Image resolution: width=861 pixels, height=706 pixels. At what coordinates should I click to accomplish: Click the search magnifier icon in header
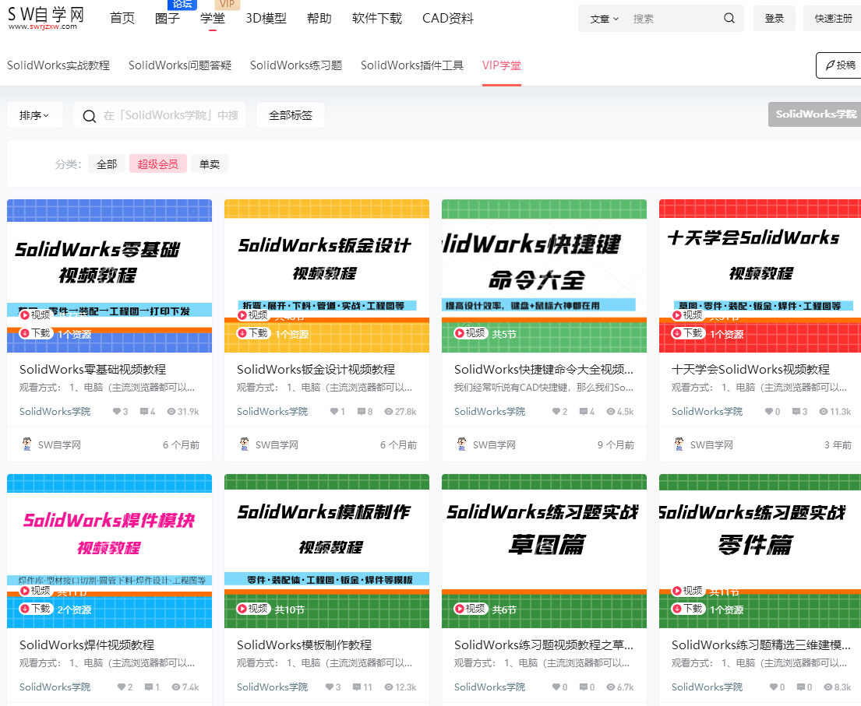click(729, 18)
